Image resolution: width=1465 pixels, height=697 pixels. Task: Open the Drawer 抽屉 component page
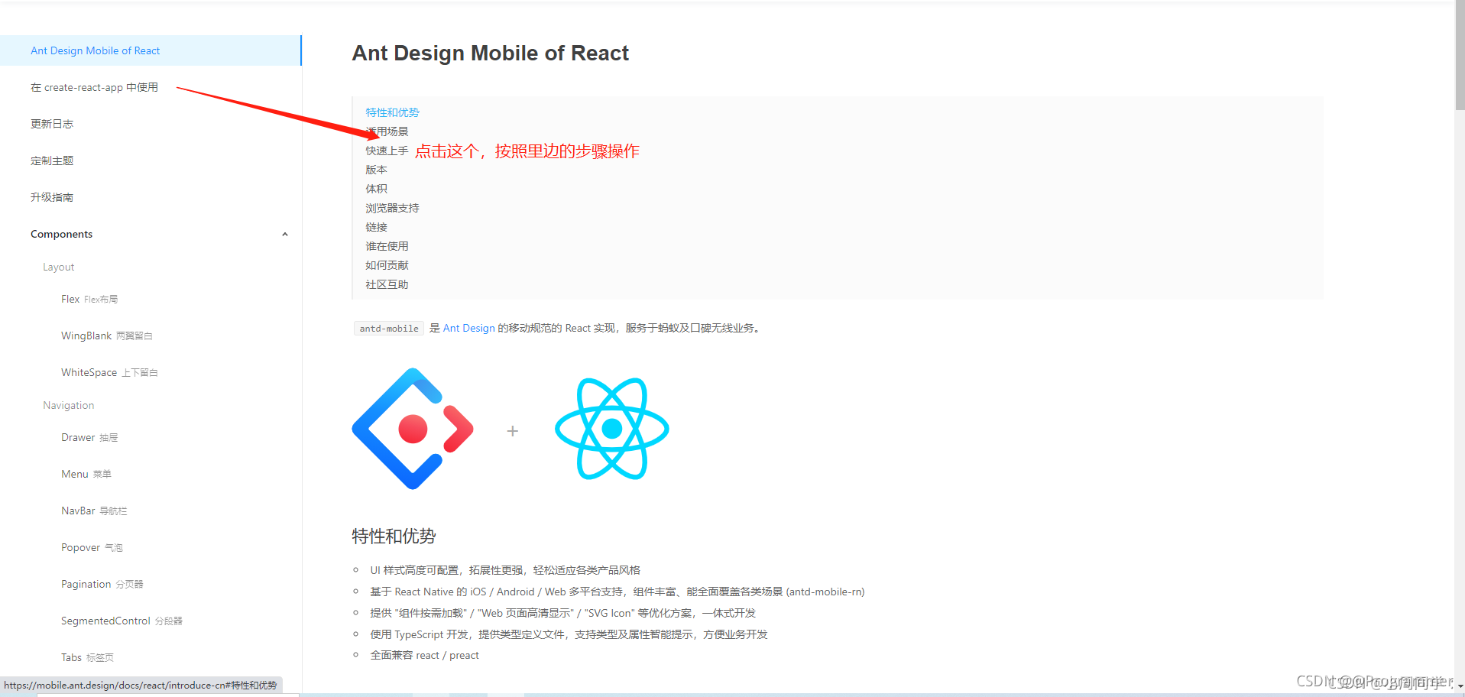pos(89,437)
